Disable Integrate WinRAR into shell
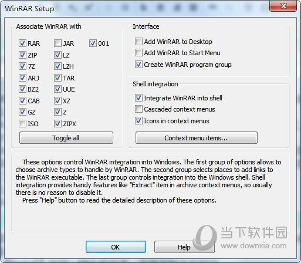This screenshot has height=263, width=301. point(138,98)
